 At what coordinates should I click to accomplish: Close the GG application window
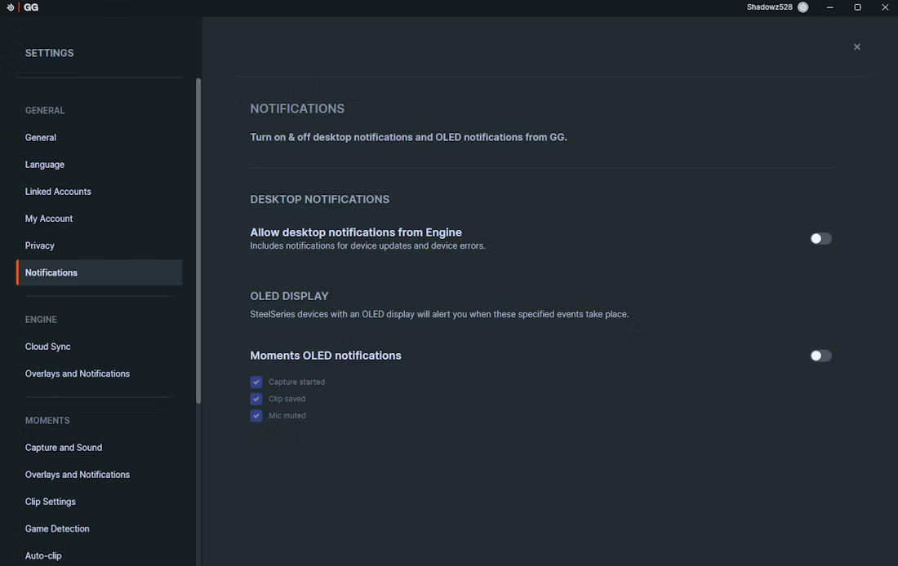(885, 7)
